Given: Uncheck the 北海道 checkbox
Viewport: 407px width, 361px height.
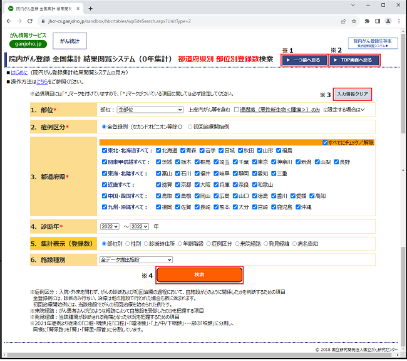Looking at the screenshot, I should (x=158, y=151).
